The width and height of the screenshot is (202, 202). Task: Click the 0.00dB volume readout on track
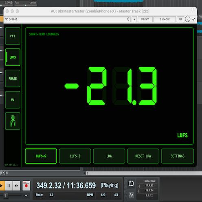[9, 2]
